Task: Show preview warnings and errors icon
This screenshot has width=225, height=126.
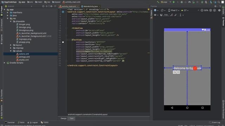Action: [x=219, y=10]
